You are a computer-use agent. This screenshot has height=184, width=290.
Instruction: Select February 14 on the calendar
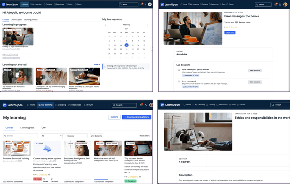[126, 45]
